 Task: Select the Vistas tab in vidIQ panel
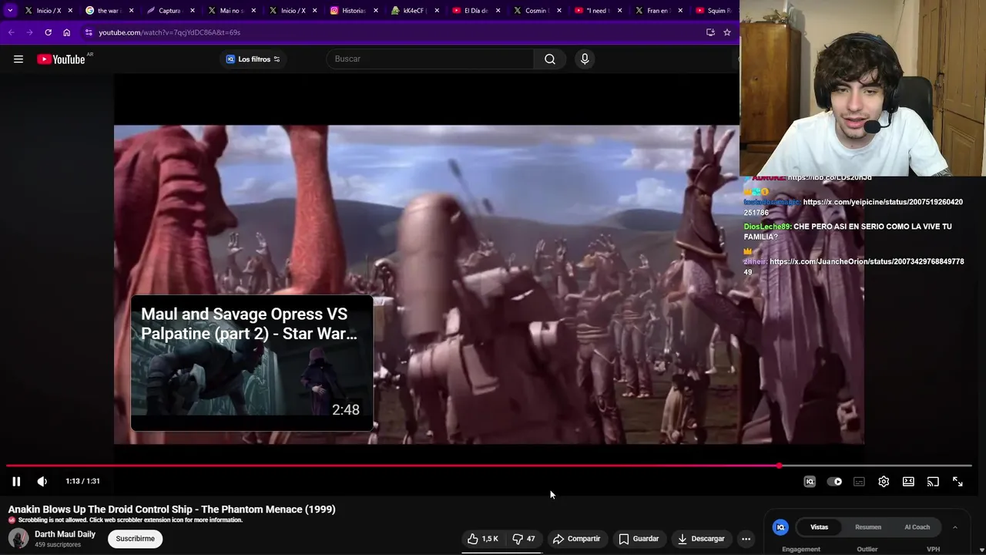coord(819,527)
